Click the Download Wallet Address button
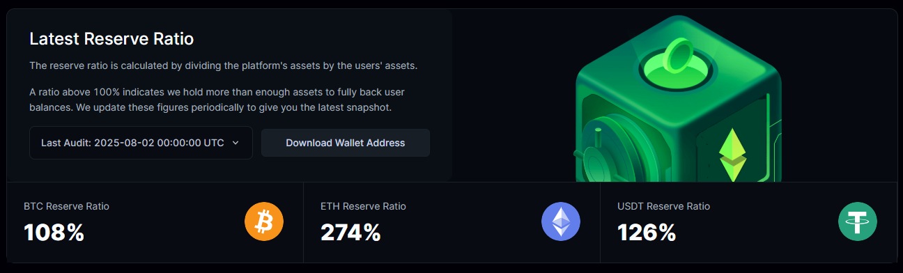 click(x=346, y=143)
